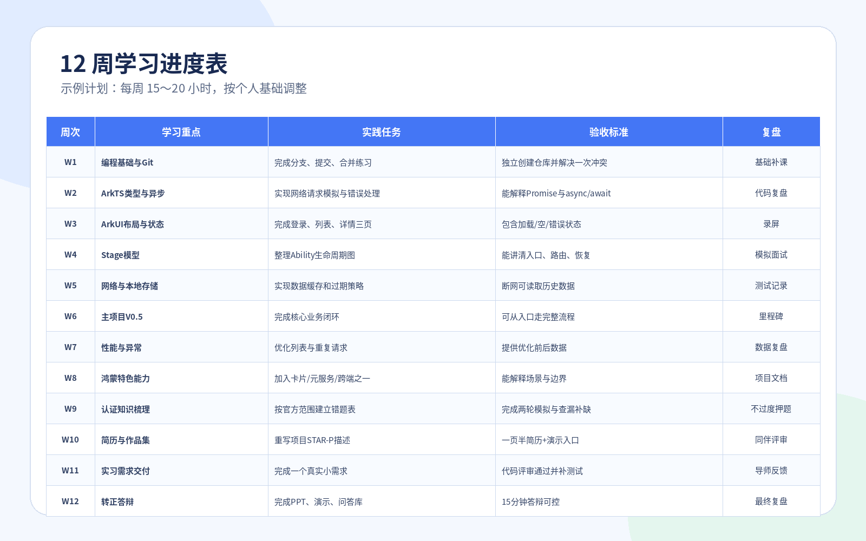Click the Stage模型 cell
The height and width of the screenshot is (541, 866).
[x=181, y=254]
